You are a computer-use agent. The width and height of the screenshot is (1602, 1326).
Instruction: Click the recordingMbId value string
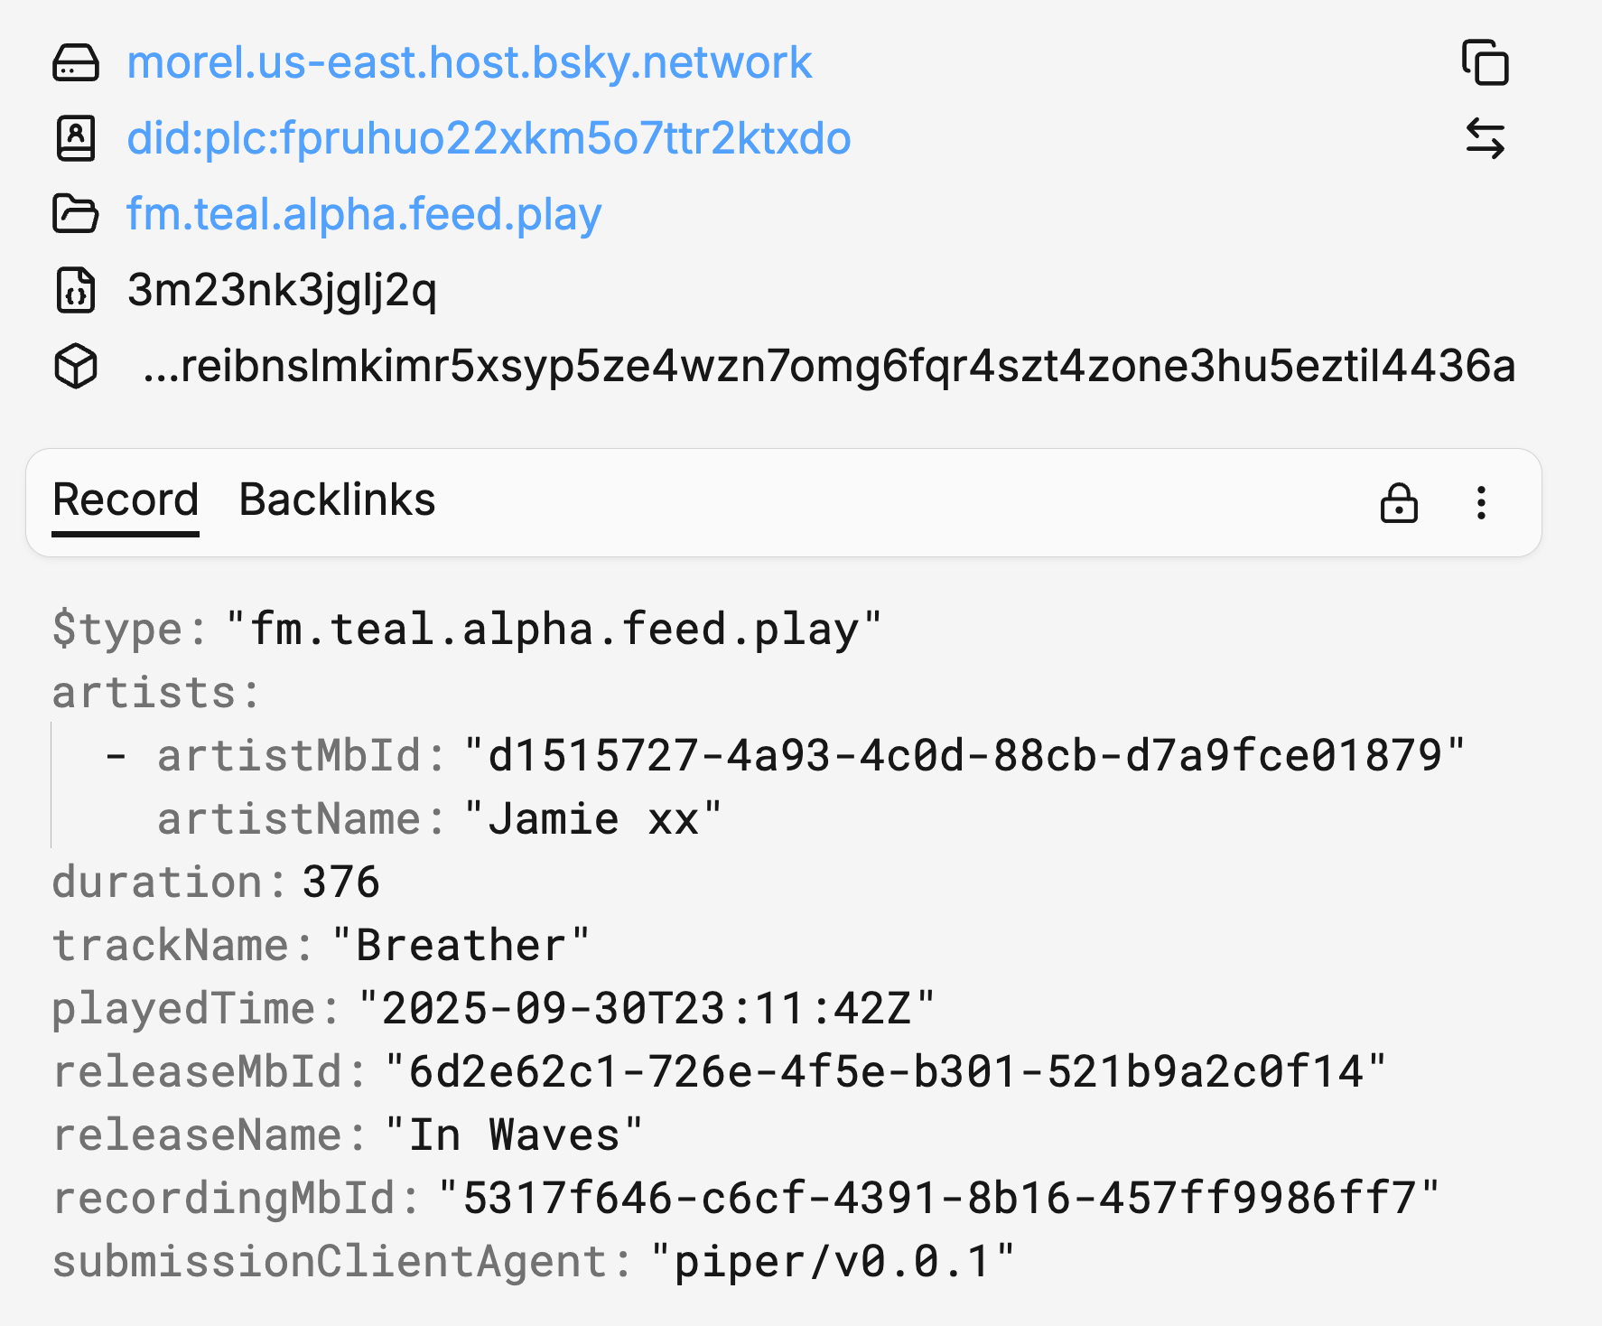click(938, 1199)
